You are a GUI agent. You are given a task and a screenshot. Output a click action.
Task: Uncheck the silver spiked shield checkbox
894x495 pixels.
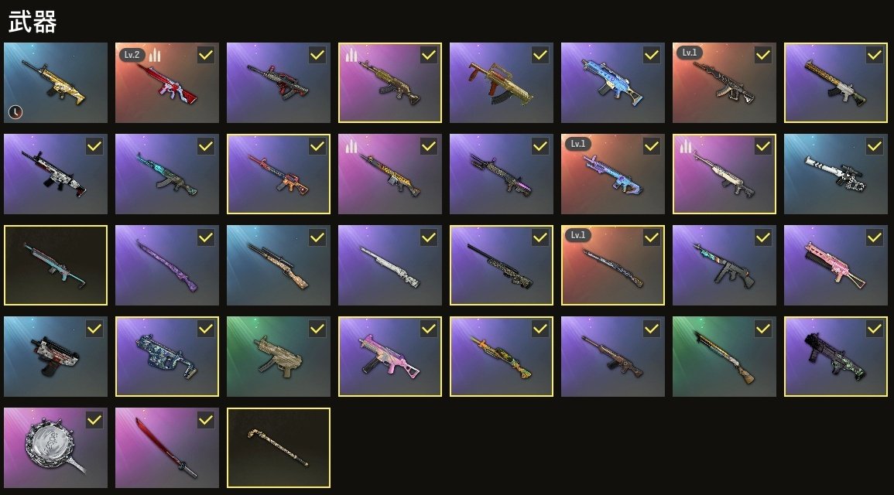click(x=94, y=421)
